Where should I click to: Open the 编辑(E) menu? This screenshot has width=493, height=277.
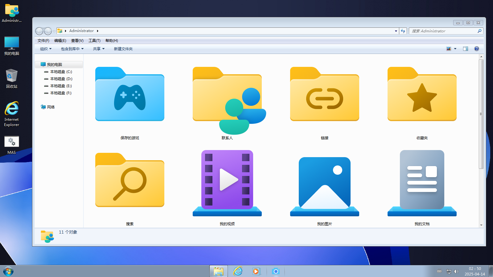click(60, 41)
